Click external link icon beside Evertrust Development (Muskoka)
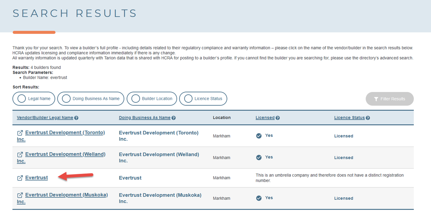 [20, 195]
